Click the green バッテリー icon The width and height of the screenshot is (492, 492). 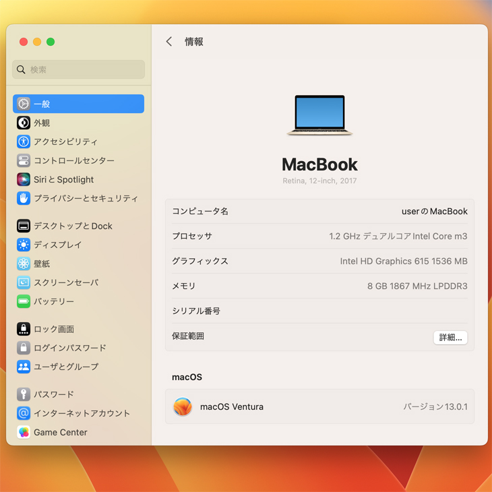[24, 301]
